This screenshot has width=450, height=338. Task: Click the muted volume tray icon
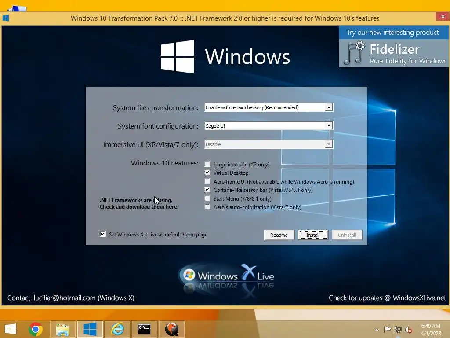(408, 330)
